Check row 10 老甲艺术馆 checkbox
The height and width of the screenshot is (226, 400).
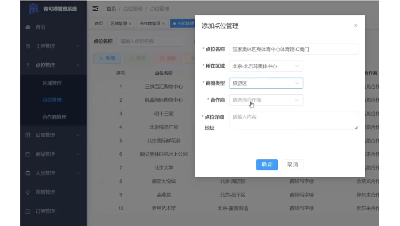[103, 208]
